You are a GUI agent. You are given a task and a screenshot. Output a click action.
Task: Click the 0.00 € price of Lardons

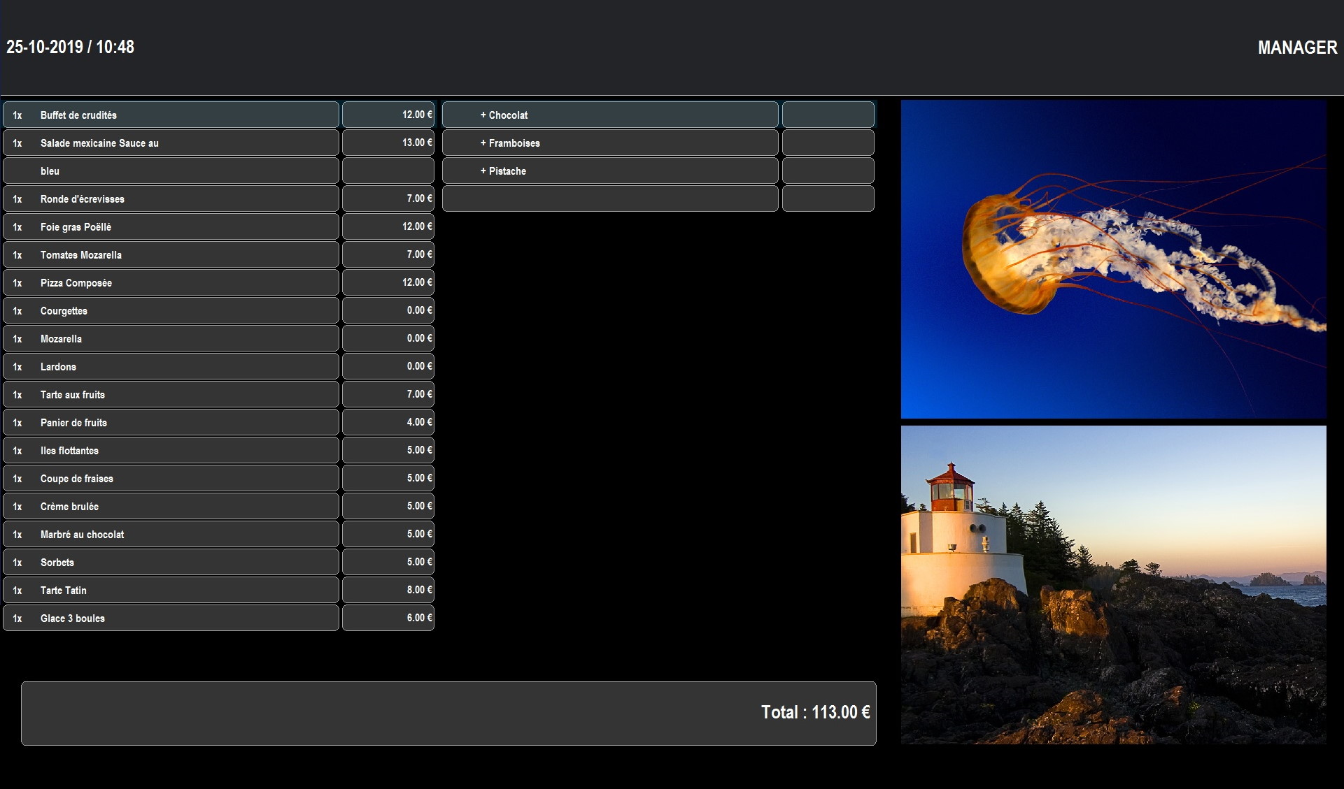point(388,366)
